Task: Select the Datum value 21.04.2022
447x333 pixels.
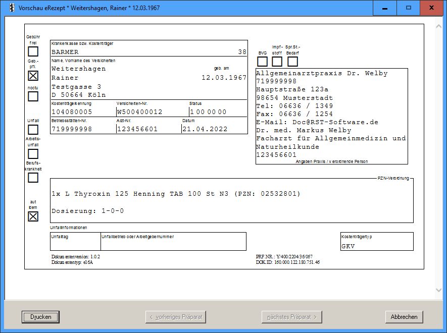Action: click(205, 129)
